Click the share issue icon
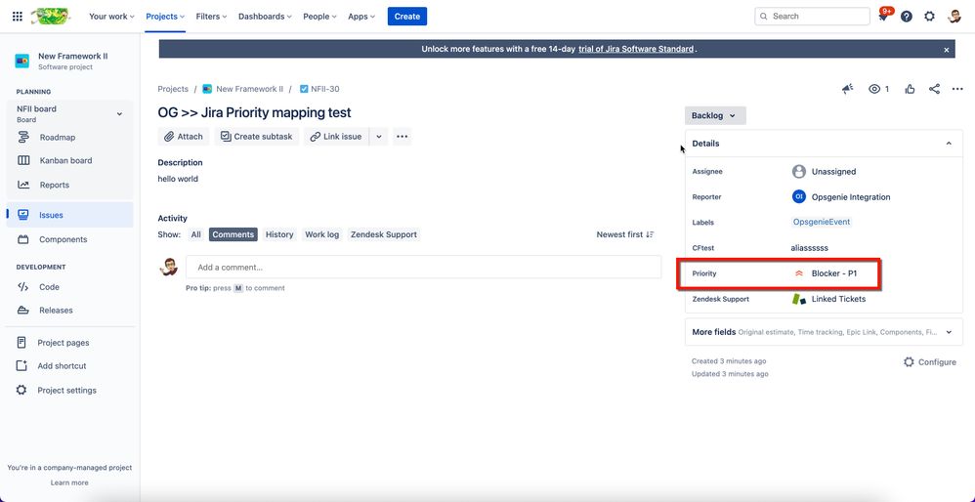 [934, 89]
